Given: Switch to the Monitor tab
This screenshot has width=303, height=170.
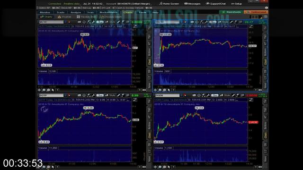Looking at the screenshot, I should [x=45, y=12].
